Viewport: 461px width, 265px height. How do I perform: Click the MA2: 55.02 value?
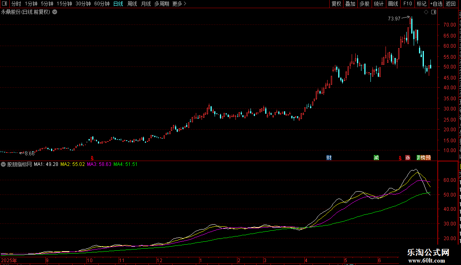coord(73,164)
